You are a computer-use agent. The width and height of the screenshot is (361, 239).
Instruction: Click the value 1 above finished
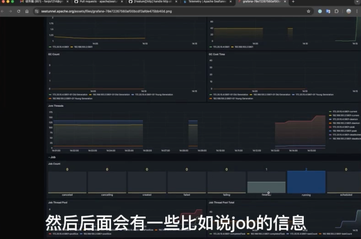(266, 169)
